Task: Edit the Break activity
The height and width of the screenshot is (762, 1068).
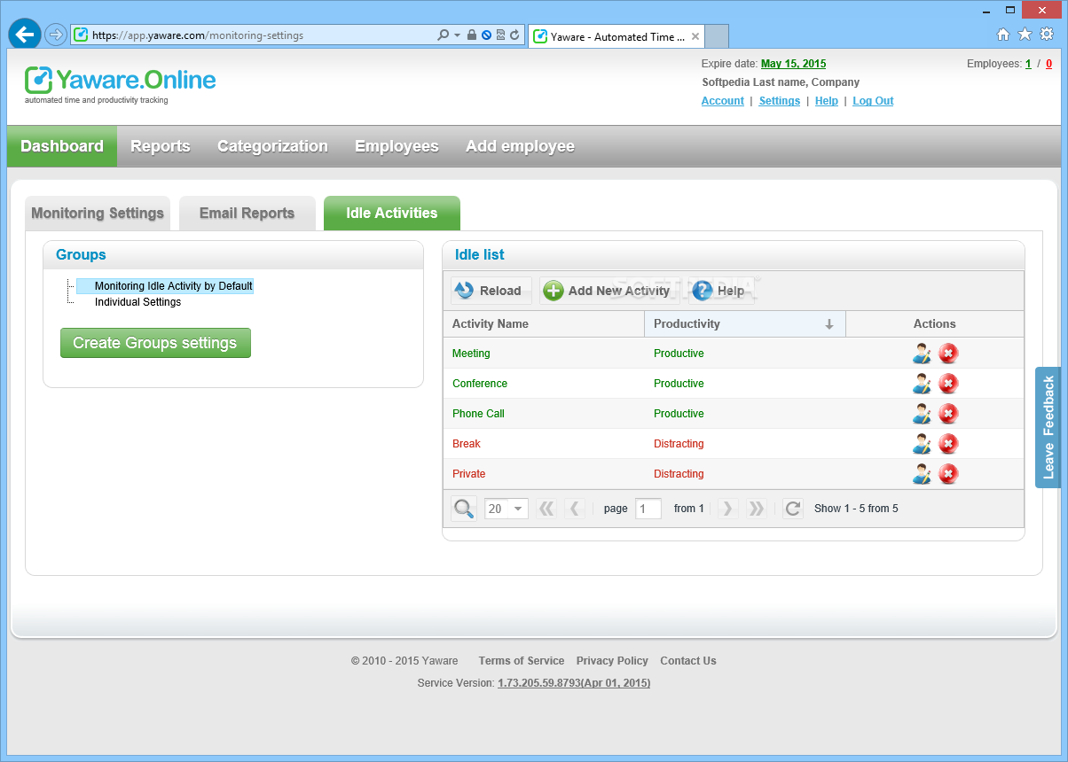Action: coord(922,444)
